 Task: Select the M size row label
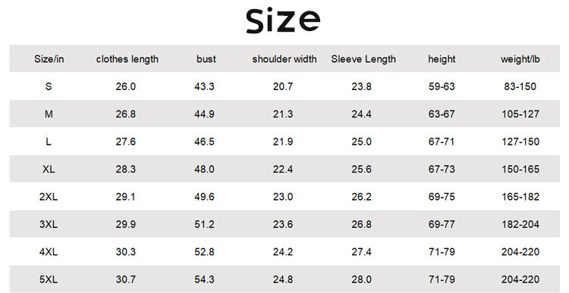(x=49, y=114)
